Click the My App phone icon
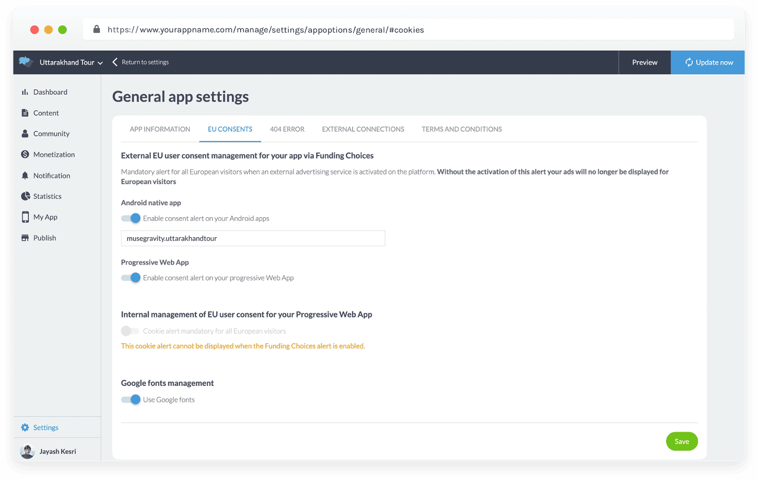 [x=25, y=217]
